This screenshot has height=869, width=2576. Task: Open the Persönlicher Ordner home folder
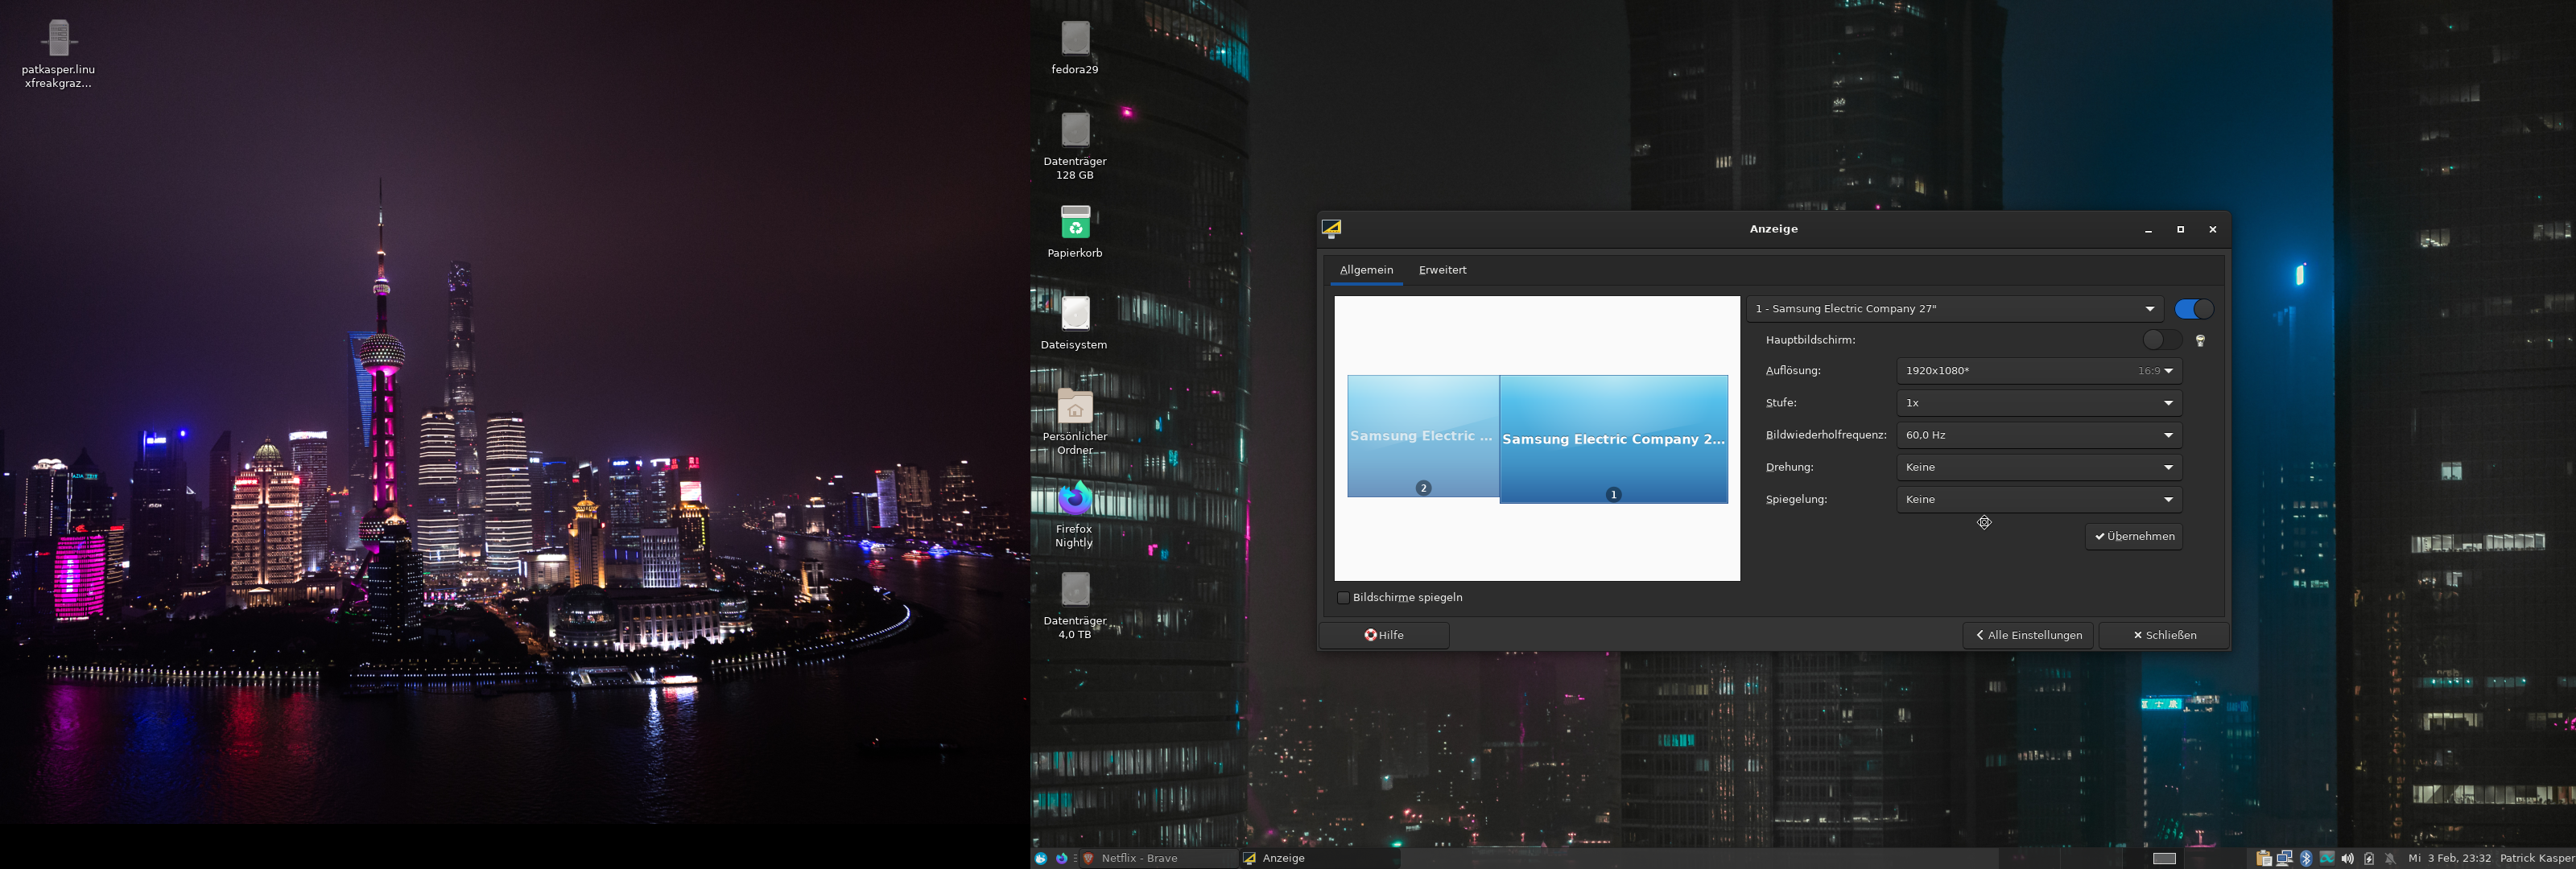(x=1075, y=407)
